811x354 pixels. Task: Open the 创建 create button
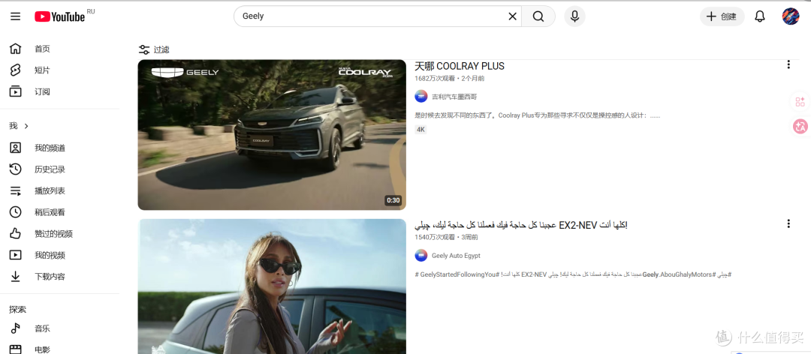[722, 16]
